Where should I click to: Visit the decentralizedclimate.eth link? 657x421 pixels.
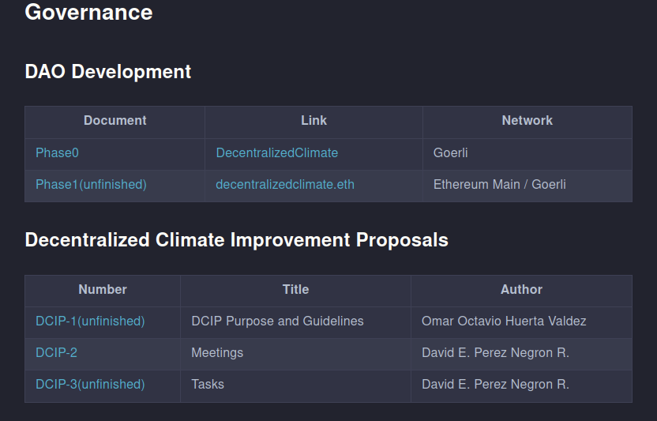point(285,185)
